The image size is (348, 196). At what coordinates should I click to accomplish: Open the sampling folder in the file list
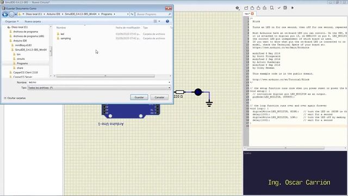click(65, 39)
